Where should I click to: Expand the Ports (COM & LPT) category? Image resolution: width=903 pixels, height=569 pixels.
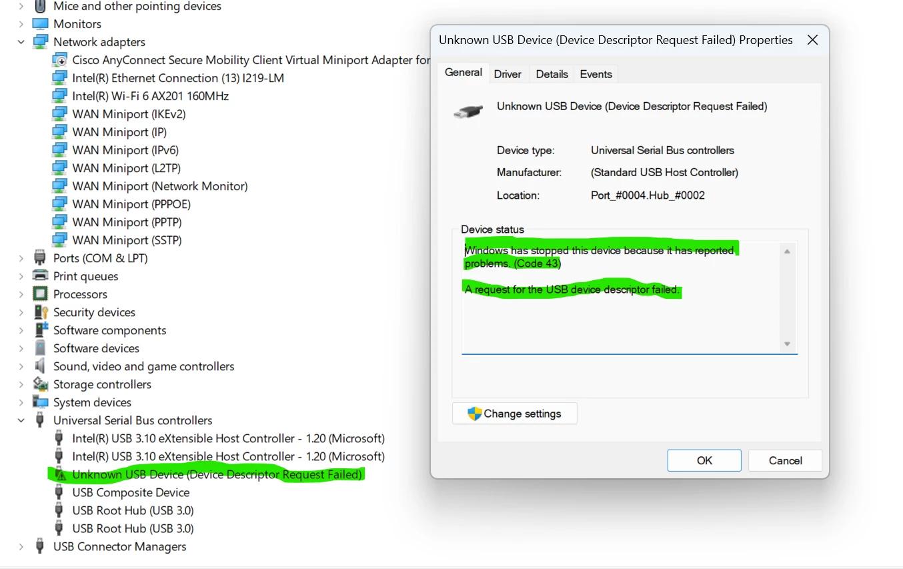[x=21, y=258]
